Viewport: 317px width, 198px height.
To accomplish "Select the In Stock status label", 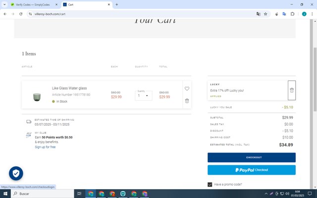I will pos(62,101).
